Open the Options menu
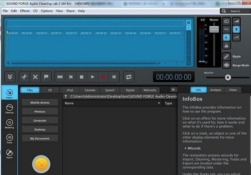This screenshot has height=175, width=251. click(47, 11)
